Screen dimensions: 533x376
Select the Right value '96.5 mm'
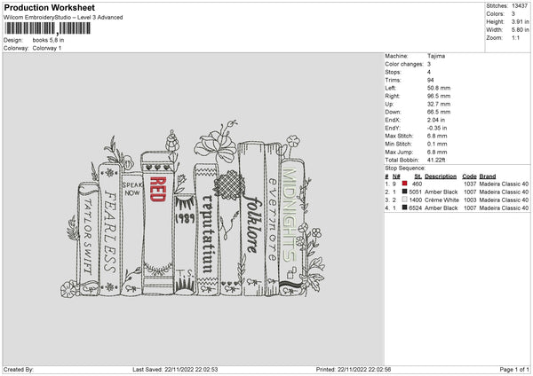coord(439,96)
